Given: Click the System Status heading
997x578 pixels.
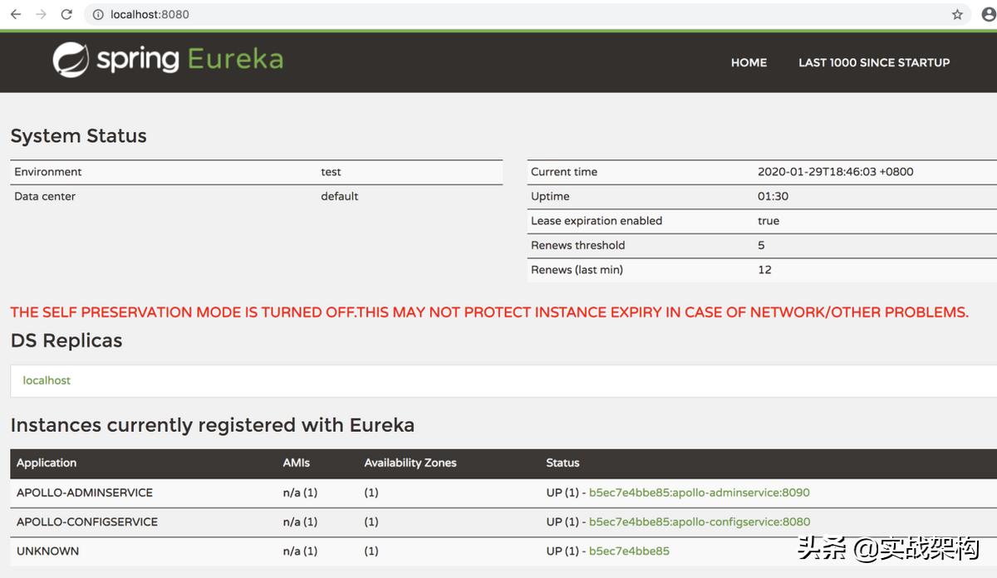Looking at the screenshot, I should click(x=79, y=136).
